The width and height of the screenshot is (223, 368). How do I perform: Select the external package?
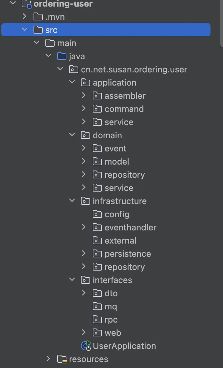[x=120, y=241]
